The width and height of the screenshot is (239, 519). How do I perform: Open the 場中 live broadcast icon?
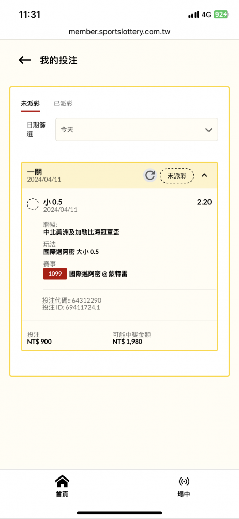pos(184,481)
